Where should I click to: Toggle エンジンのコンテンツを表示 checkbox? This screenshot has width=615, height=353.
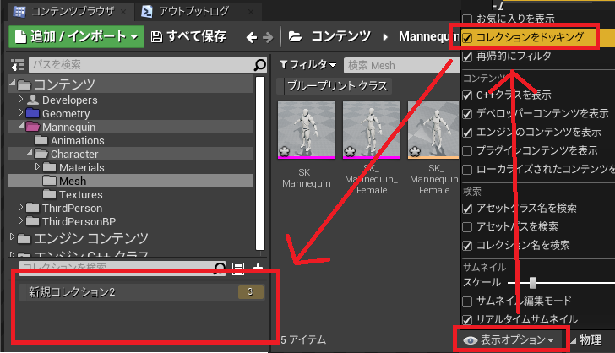click(467, 133)
